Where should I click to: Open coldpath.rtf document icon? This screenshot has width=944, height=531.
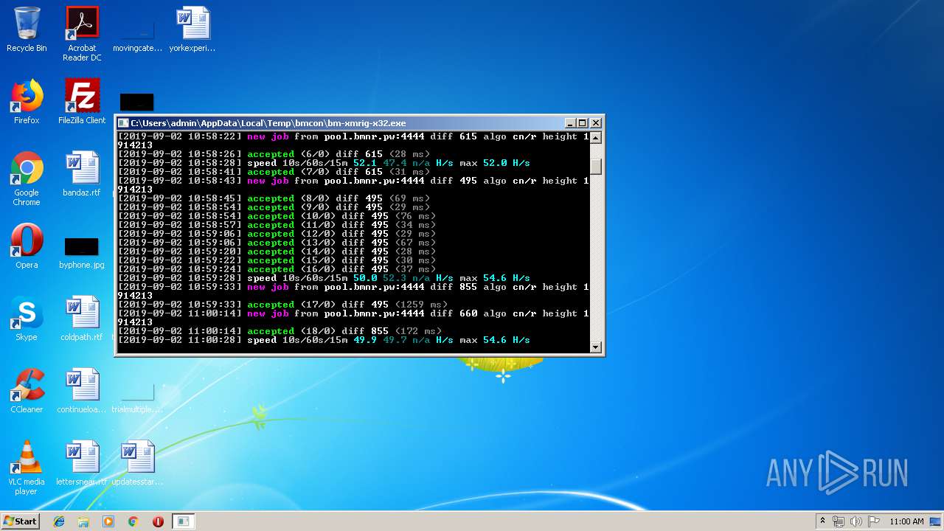click(82, 319)
